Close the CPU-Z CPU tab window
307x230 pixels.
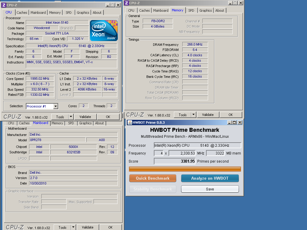point(118,5)
